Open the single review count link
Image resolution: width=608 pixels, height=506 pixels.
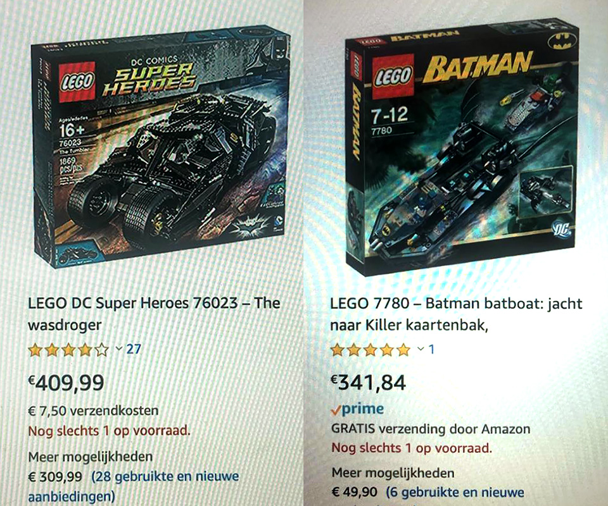(431, 350)
